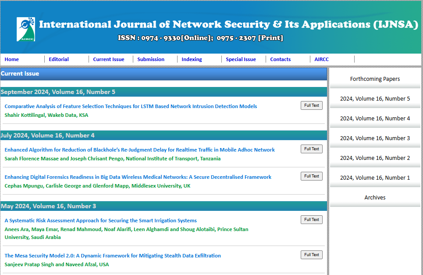
Task: Open Systematic Risk Assessment Smart Irrigation link
Action: (x=101, y=221)
